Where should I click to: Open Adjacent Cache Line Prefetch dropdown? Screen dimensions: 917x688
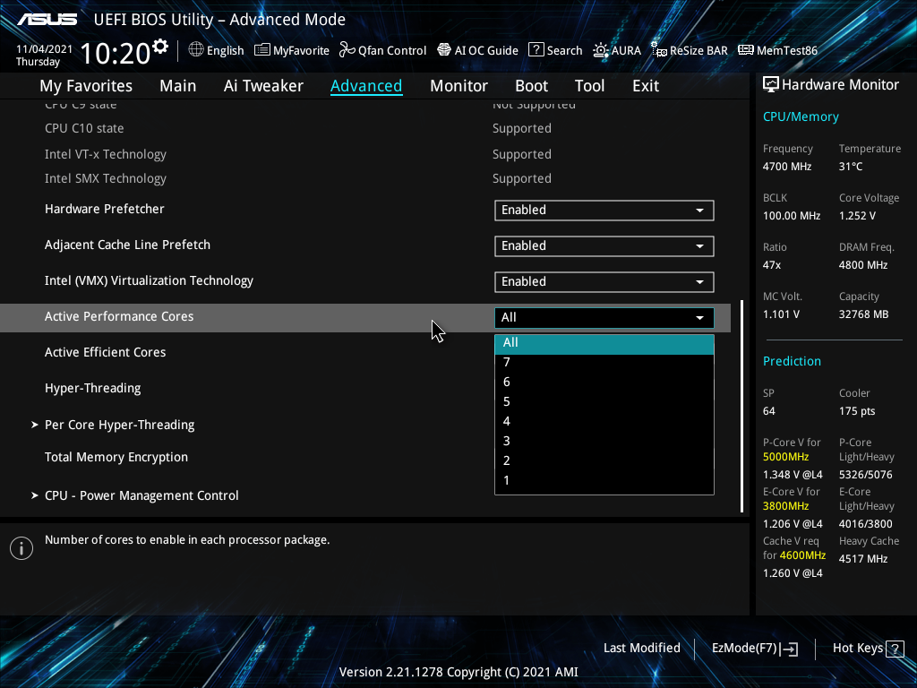tap(604, 246)
